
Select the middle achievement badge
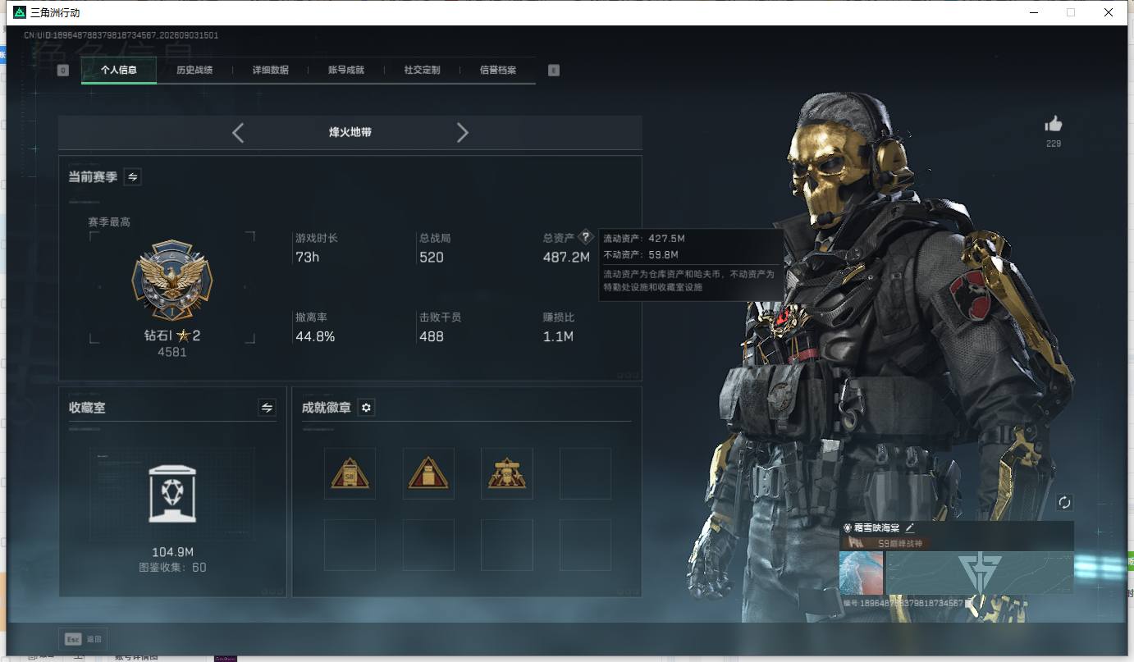coord(428,473)
